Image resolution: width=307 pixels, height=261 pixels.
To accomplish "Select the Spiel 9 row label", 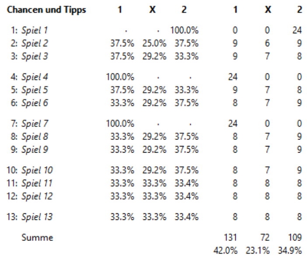I will tap(35, 150).
